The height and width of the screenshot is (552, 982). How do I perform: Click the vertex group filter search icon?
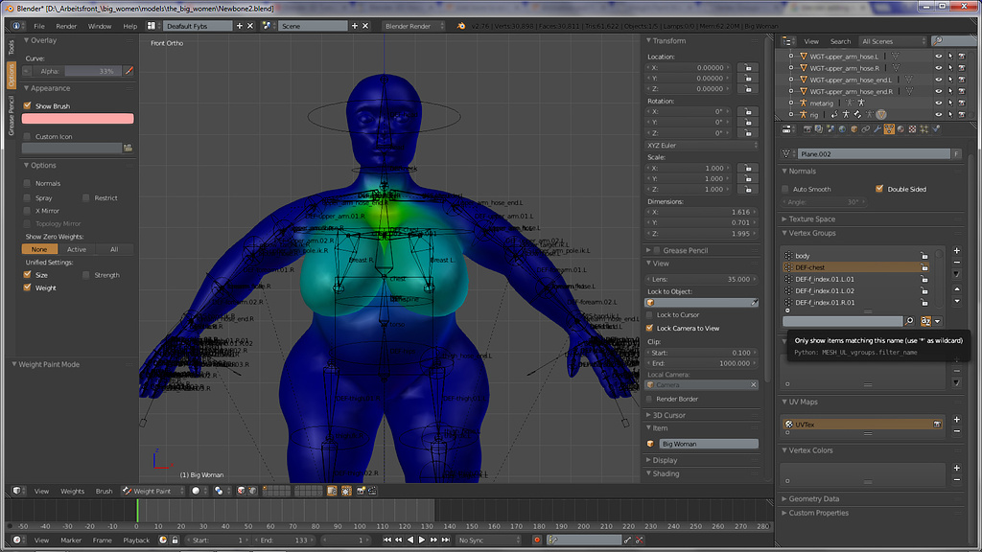(909, 321)
